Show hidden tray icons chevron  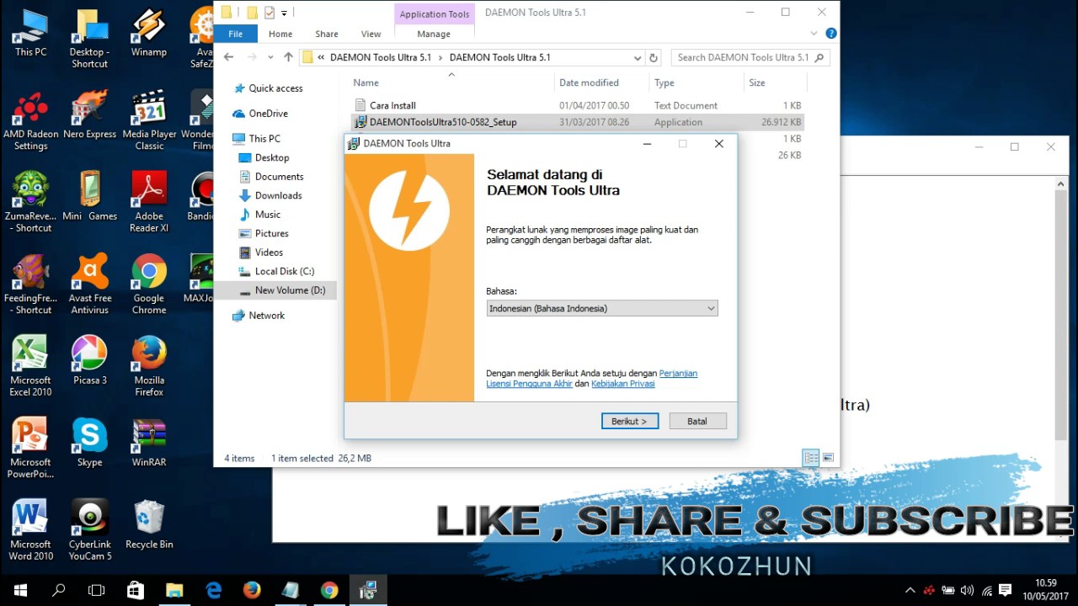pos(910,590)
